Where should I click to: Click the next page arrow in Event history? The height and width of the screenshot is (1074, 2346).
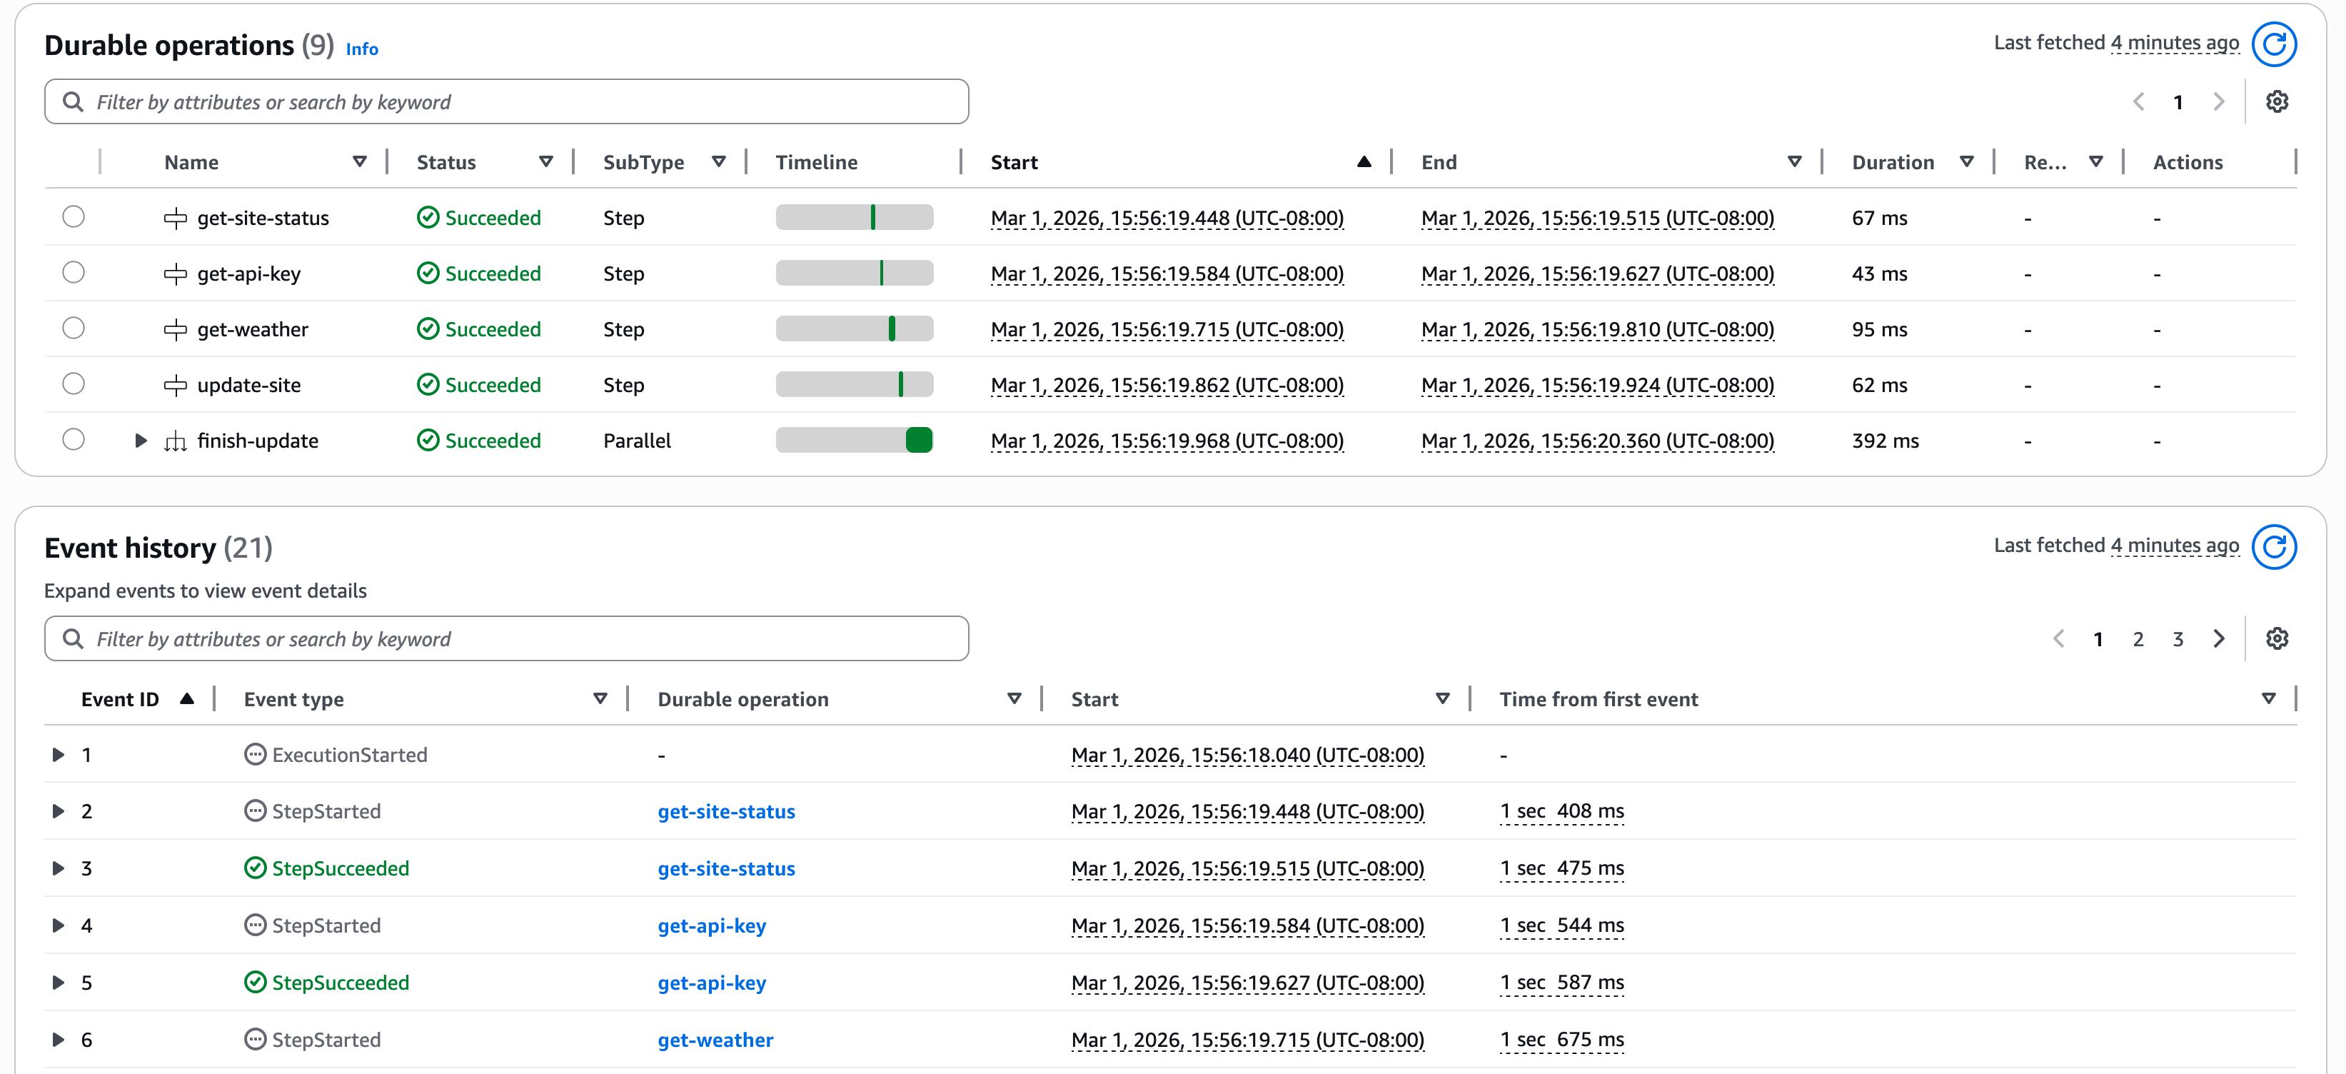pyautogui.click(x=2218, y=638)
